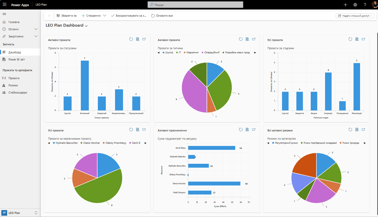Image resolution: width=378 pixels, height=217 pixels.
Task: Click Надати спільний доступ button
Action: tap(355, 16)
